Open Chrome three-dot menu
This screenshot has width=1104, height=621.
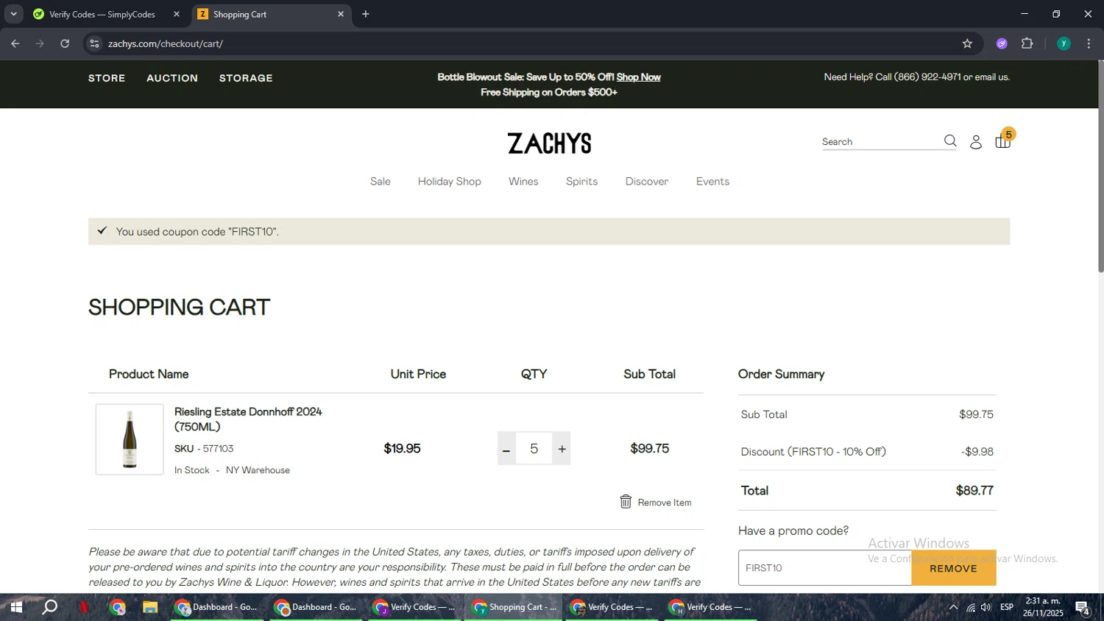[x=1089, y=44]
